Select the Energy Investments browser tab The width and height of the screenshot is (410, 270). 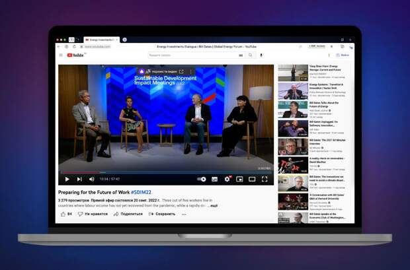(101, 40)
